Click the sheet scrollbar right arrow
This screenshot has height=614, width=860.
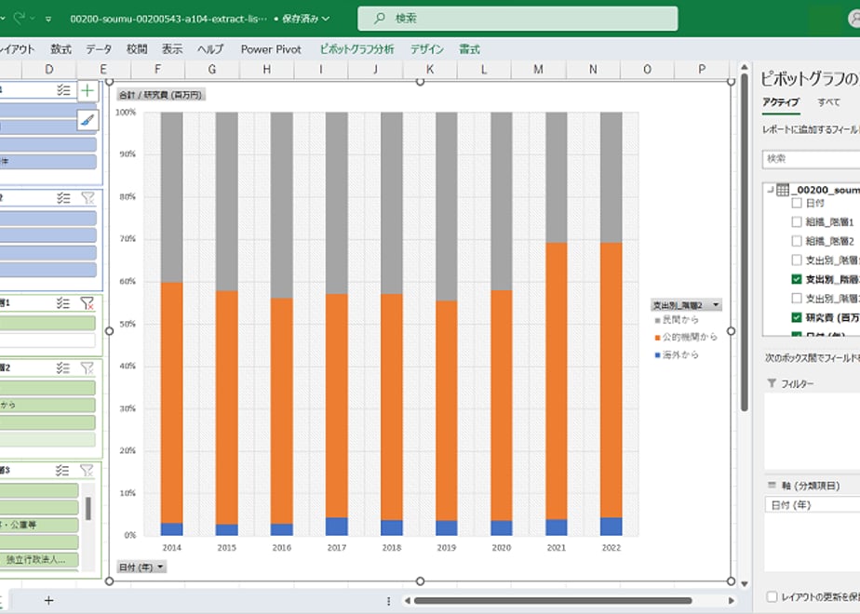tap(732, 601)
